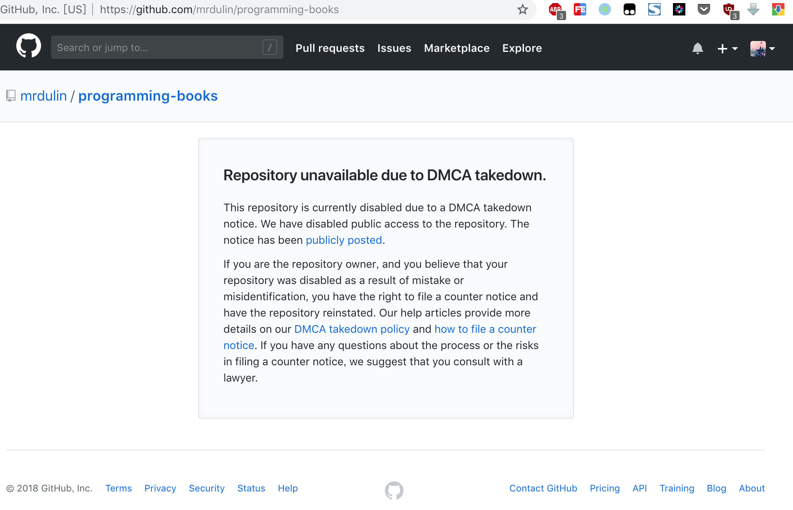Open the Pocket extension icon
Screen dimensions: 793x510
point(704,9)
